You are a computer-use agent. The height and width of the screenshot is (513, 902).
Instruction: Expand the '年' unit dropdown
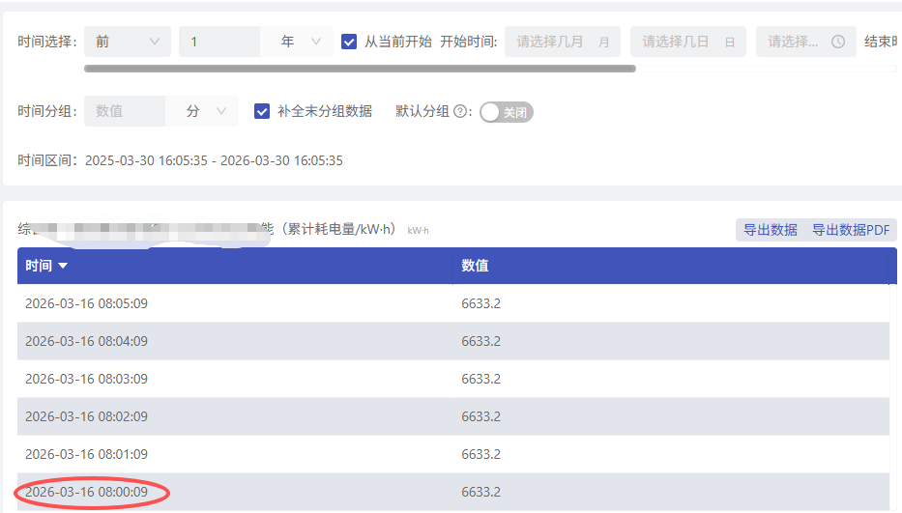pos(300,42)
